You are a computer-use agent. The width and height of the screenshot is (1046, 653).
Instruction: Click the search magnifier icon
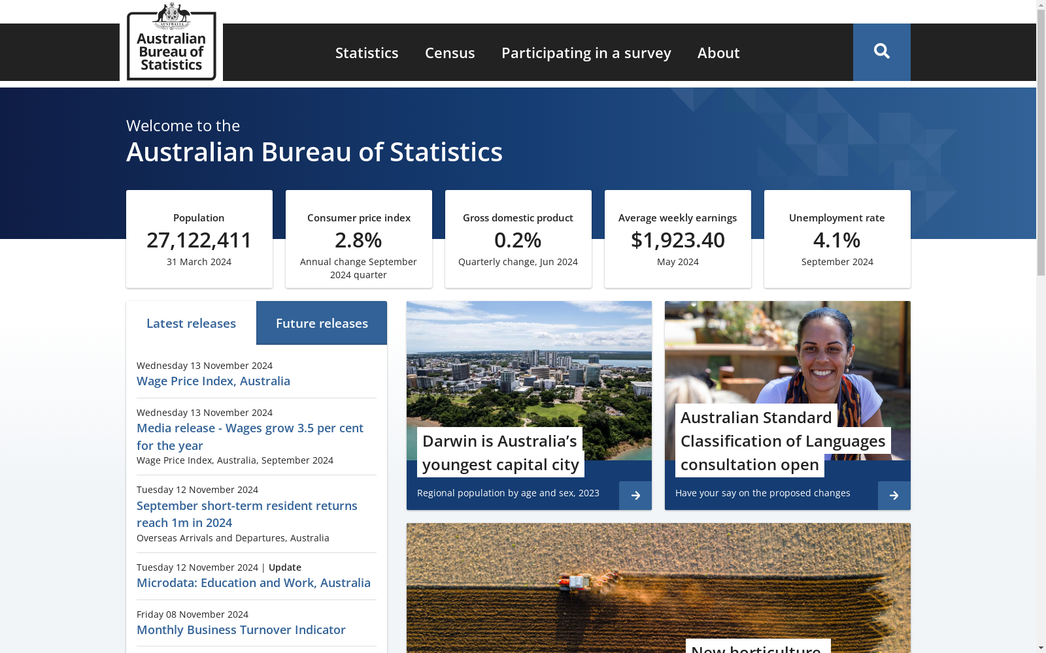tap(881, 52)
